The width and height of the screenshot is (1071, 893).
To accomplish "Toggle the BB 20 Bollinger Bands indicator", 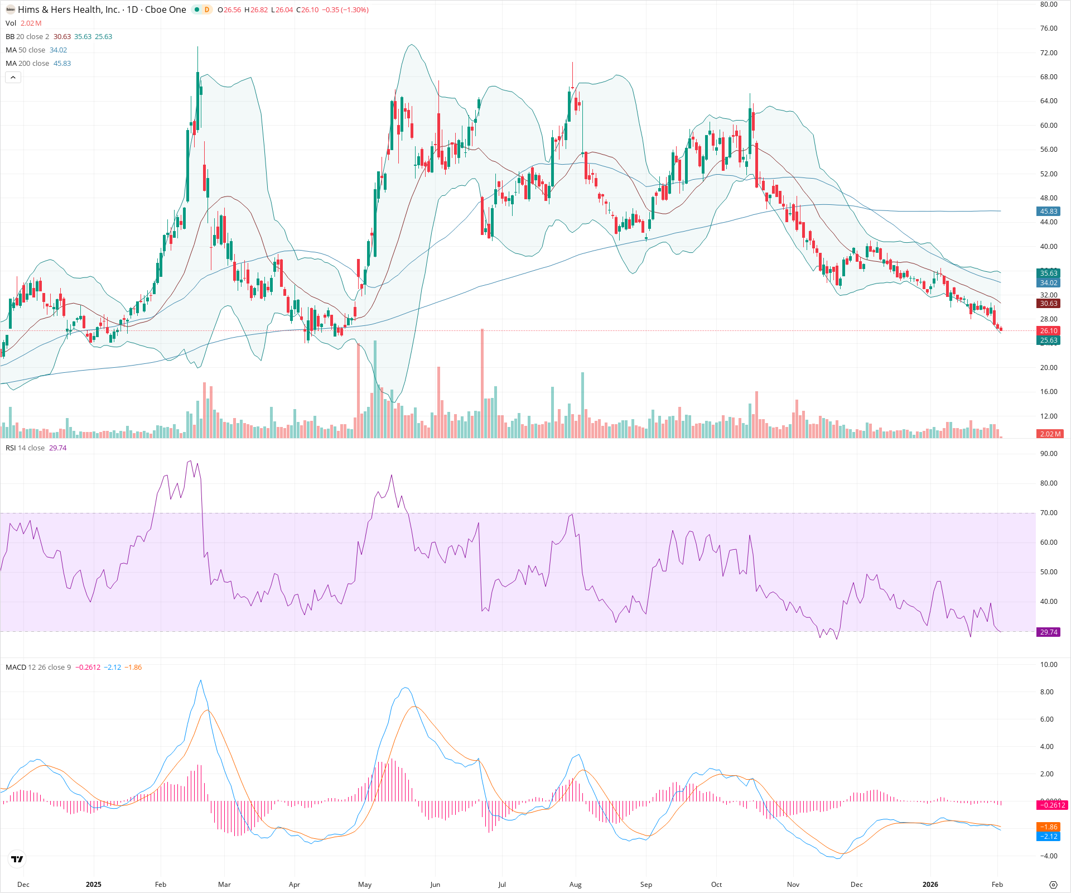I will pyautogui.click(x=12, y=36).
